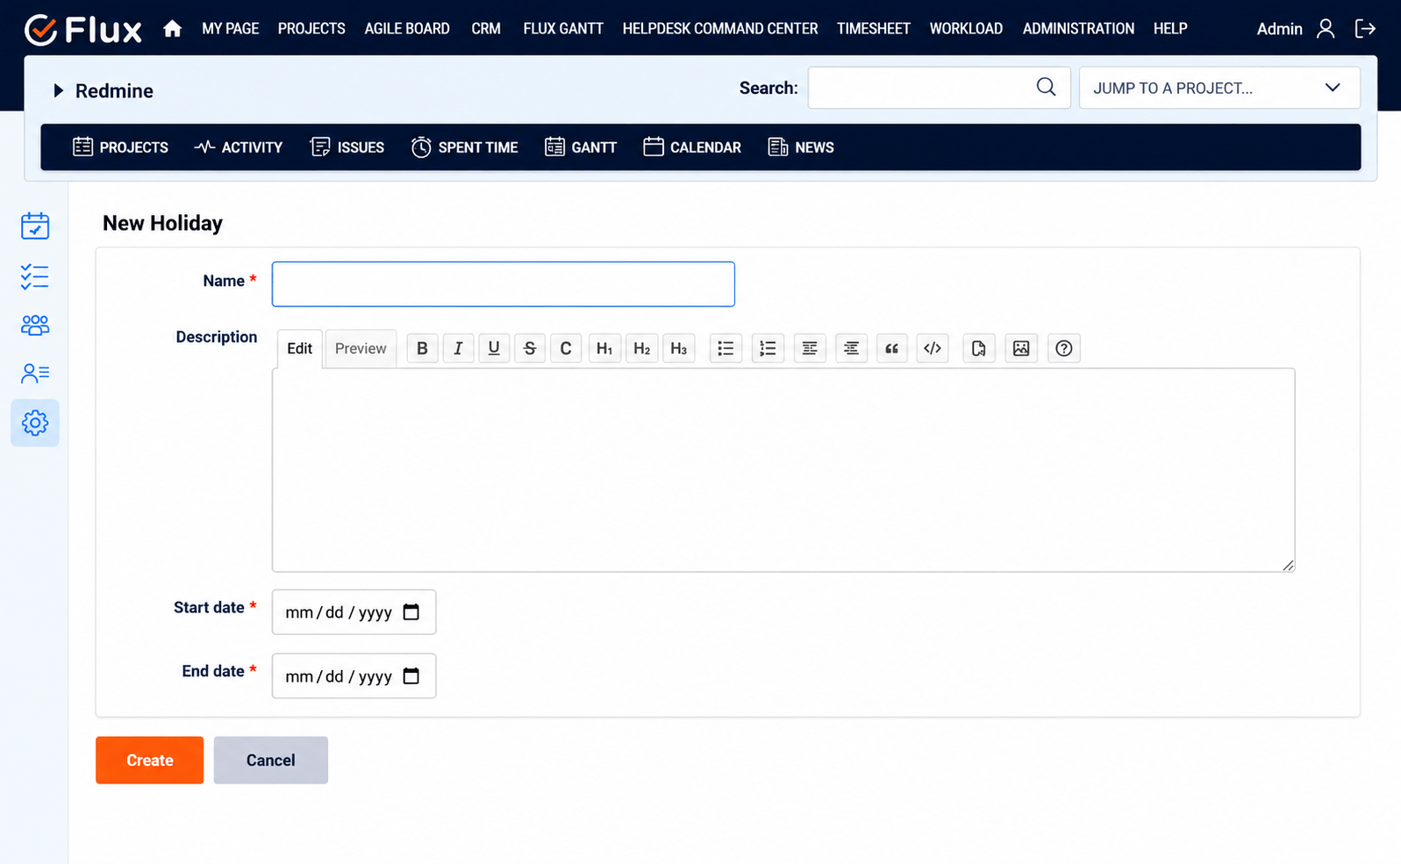Insert Heading 2
Image resolution: width=1401 pixels, height=864 pixels.
point(642,348)
